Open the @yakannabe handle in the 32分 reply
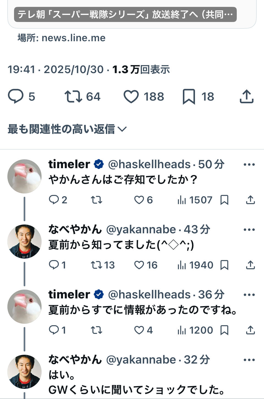The height and width of the screenshot is (399, 264). click(141, 360)
